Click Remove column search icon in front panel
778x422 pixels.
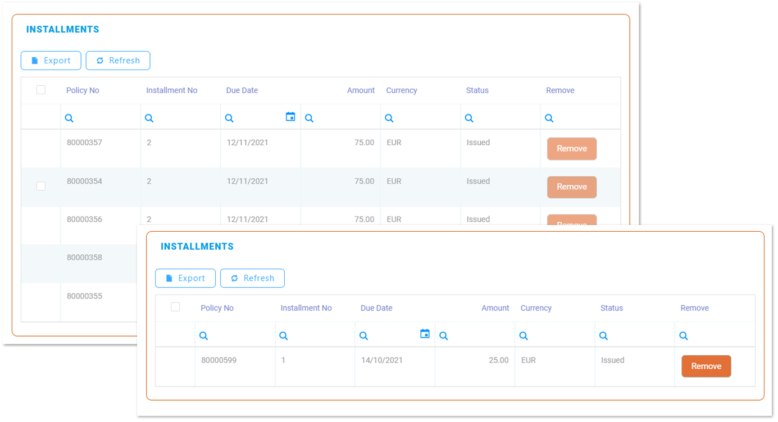pos(684,336)
